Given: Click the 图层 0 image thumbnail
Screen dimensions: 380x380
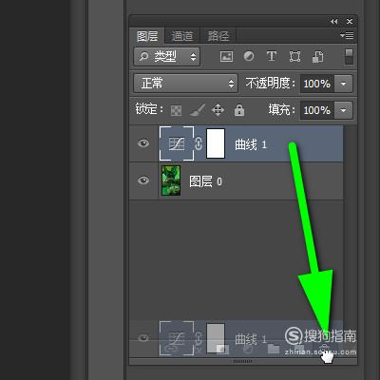Looking at the screenshot, I should tap(171, 180).
